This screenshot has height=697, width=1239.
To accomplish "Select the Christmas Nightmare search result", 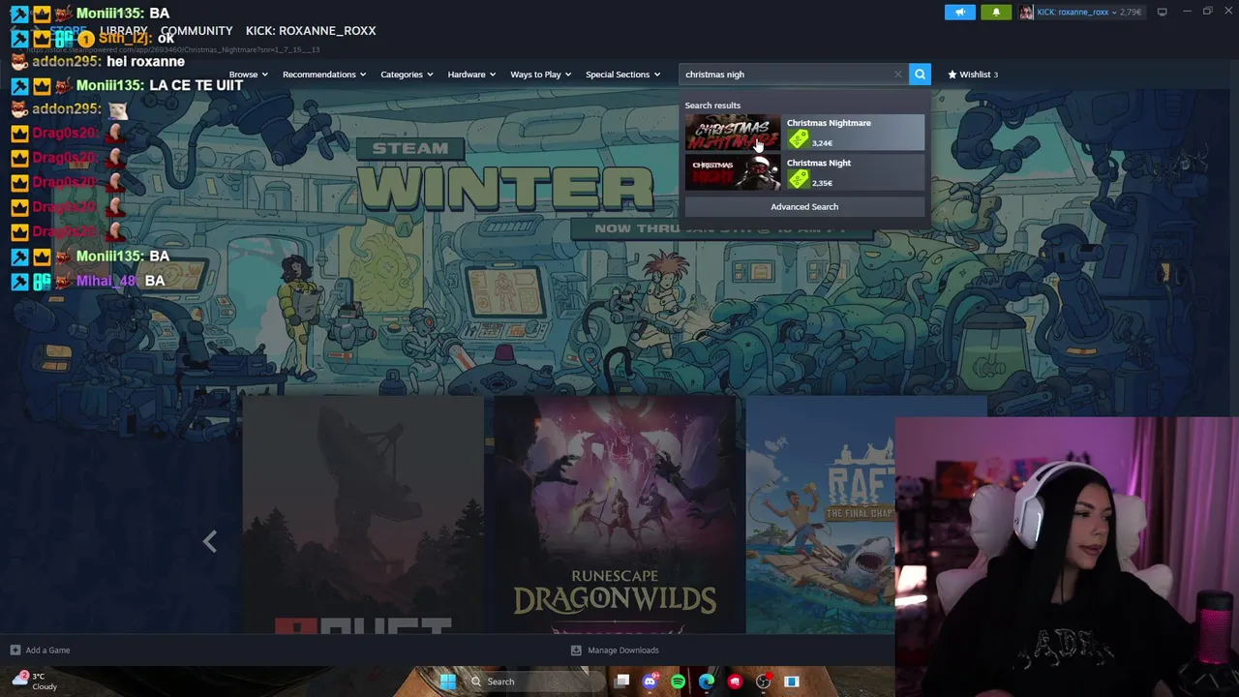I will tap(804, 133).
